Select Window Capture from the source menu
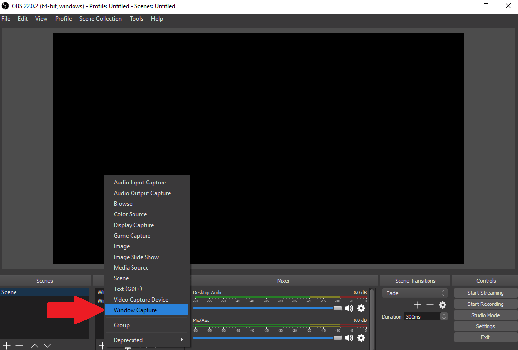518x350 pixels. [x=136, y=310]
